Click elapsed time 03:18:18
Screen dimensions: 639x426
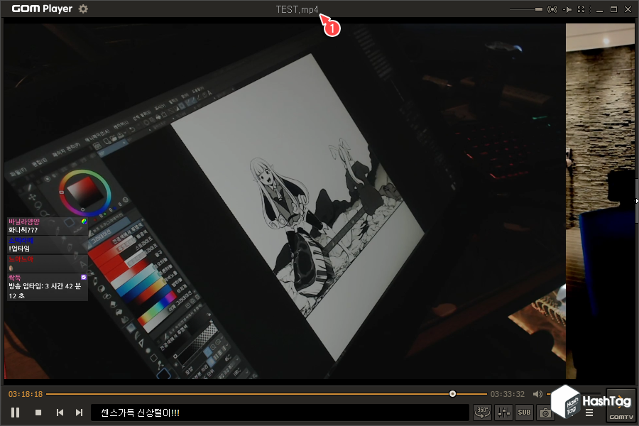tap(26, 394)
